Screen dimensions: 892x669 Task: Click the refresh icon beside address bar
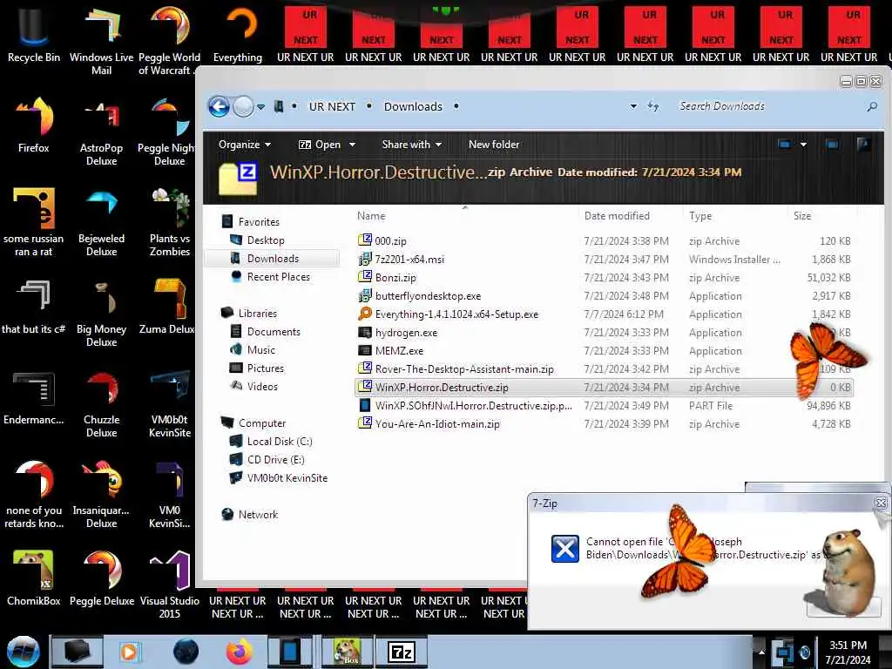(653, 106)
